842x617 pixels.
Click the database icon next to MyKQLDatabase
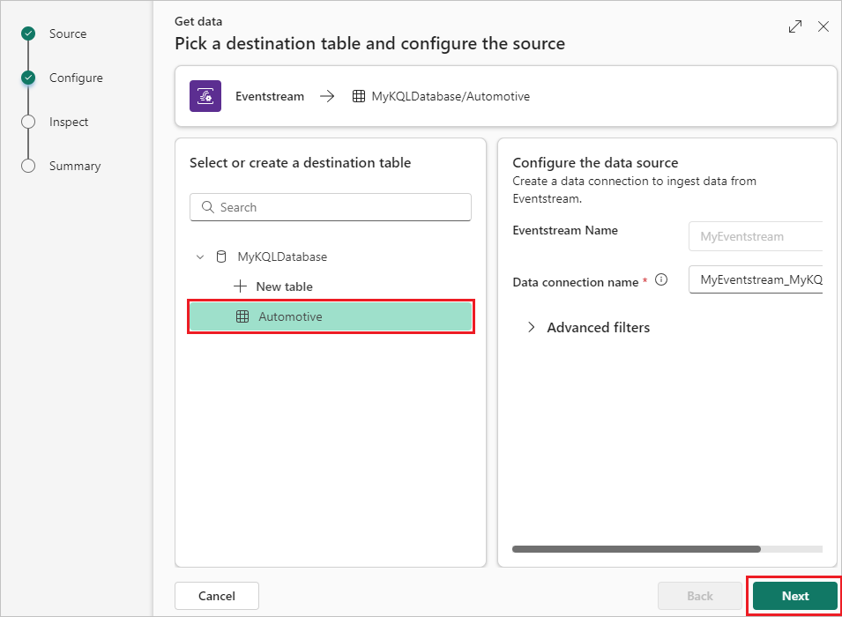click(x=220, y=256)
